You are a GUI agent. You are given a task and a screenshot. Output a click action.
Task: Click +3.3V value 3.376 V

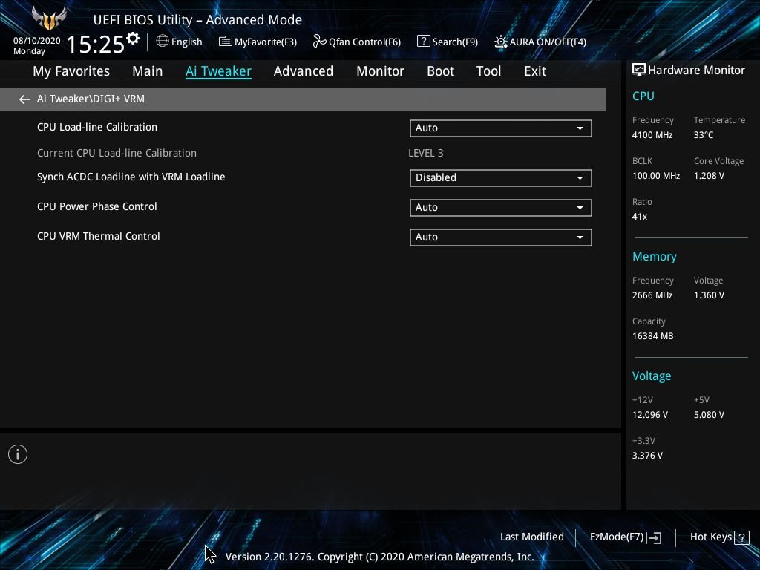click(x=647, y=456)
